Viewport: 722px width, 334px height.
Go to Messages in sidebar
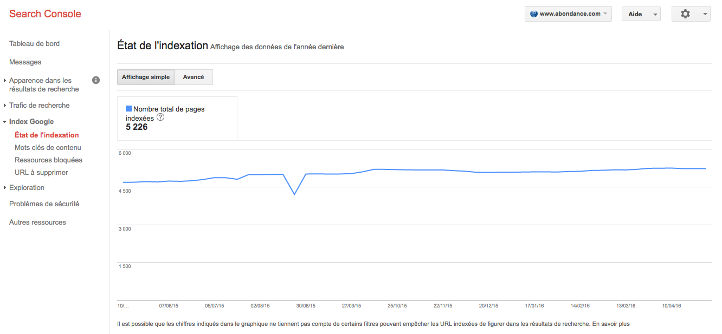coord(25,62)
